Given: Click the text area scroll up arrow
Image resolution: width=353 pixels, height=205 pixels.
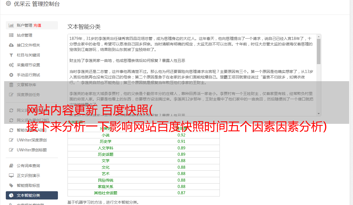Looking at the screenshot, I should coord(319,37).
